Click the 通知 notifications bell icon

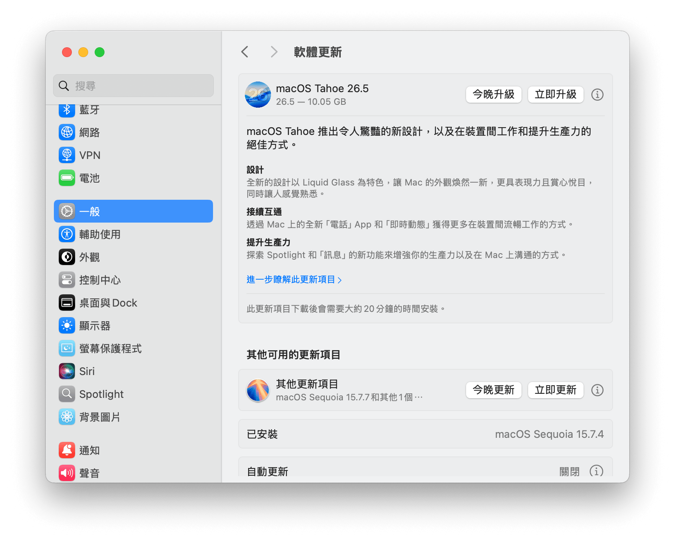pos(67,450)
